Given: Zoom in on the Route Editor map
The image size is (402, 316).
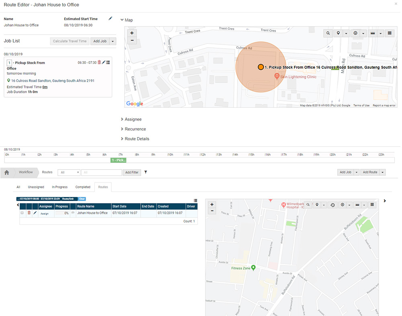Looking at the screenshot, I should pos(132,33).
